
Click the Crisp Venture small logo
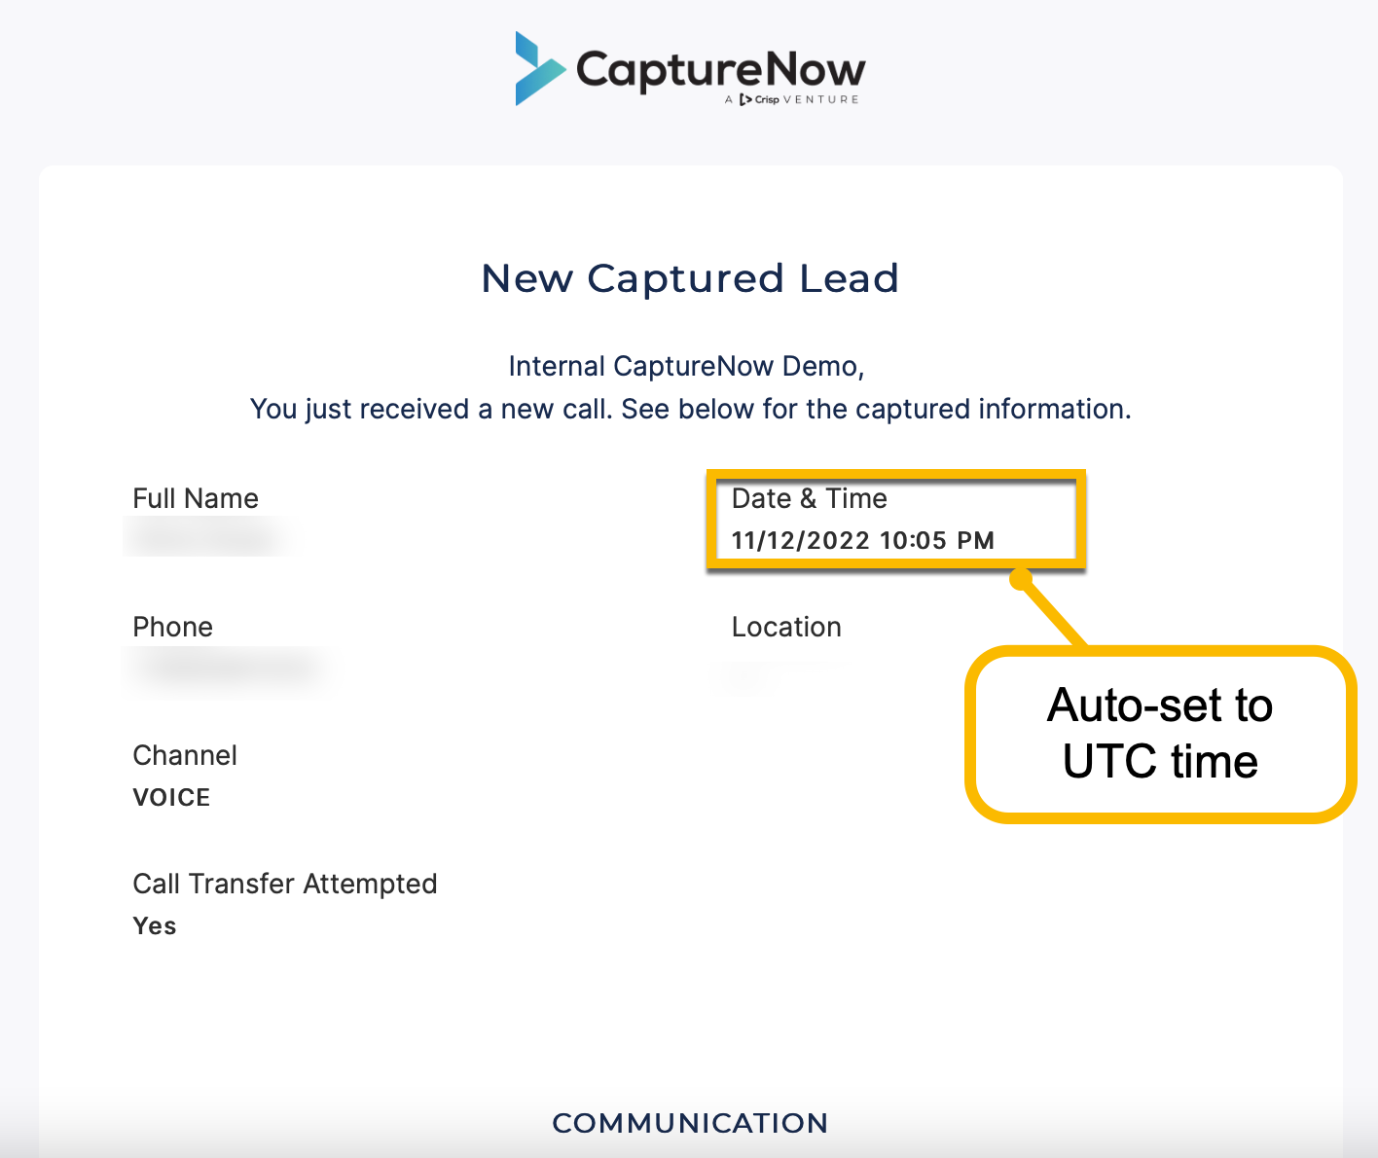pyautogui.click(x=792, y=99)
